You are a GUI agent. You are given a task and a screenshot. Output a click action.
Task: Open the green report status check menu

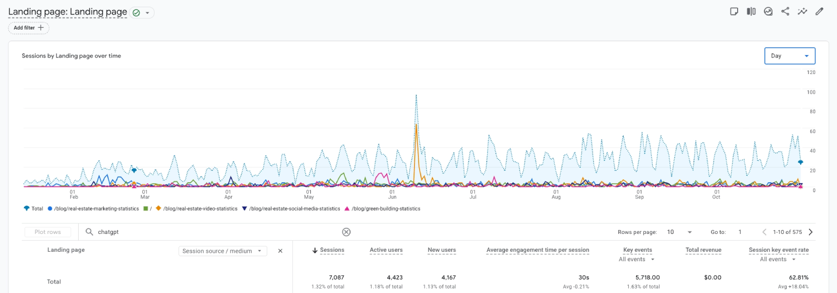(142, 12)
